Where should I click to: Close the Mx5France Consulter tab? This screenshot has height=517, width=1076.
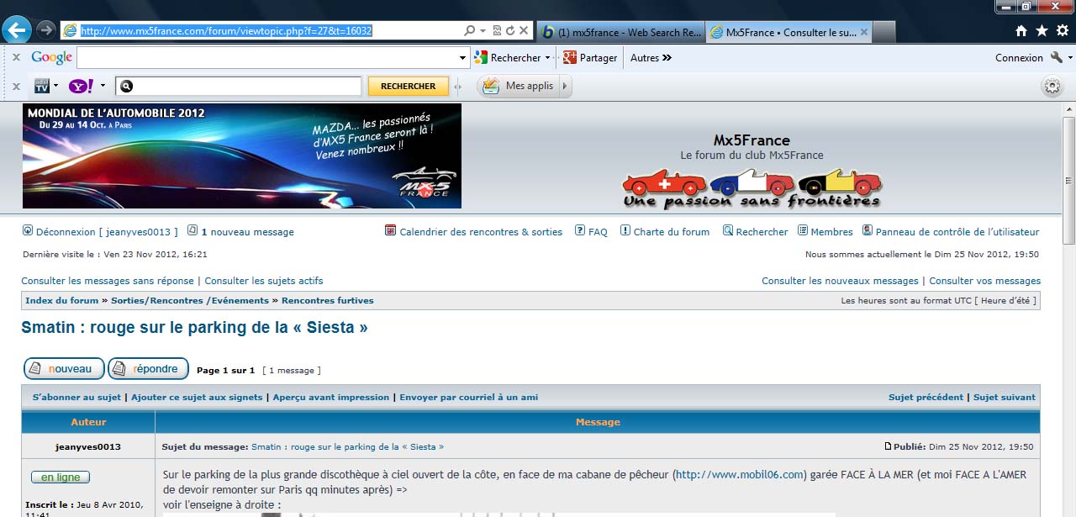[x=866, y=32]
